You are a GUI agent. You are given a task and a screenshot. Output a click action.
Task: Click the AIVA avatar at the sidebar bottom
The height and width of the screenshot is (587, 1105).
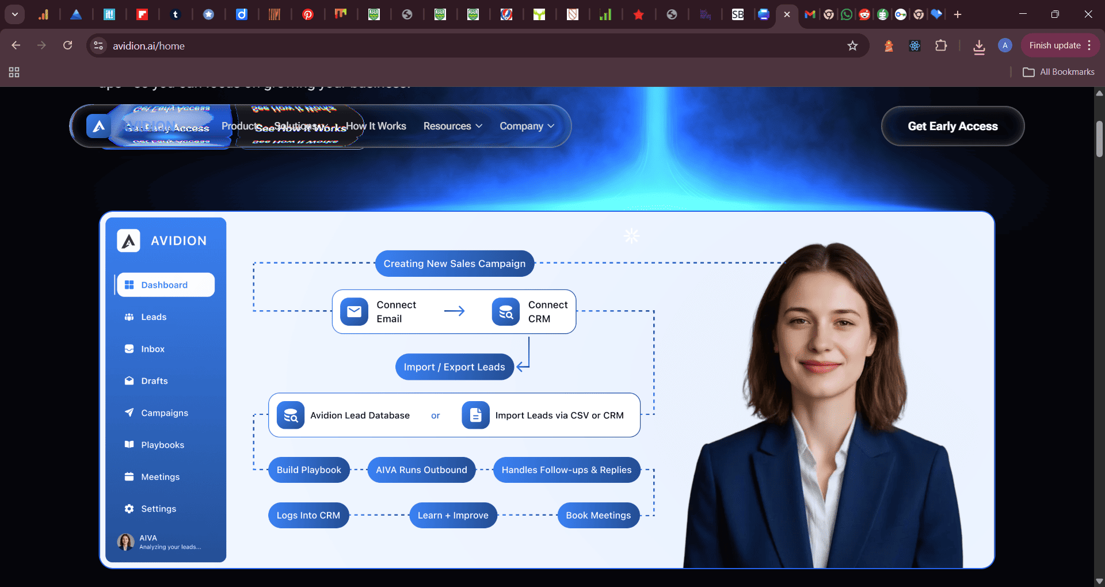[125, 542]
